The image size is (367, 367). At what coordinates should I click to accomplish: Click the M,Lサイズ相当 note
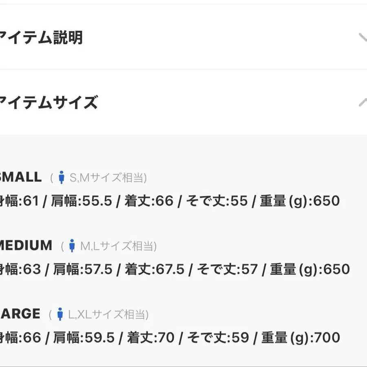click(118, 246)
